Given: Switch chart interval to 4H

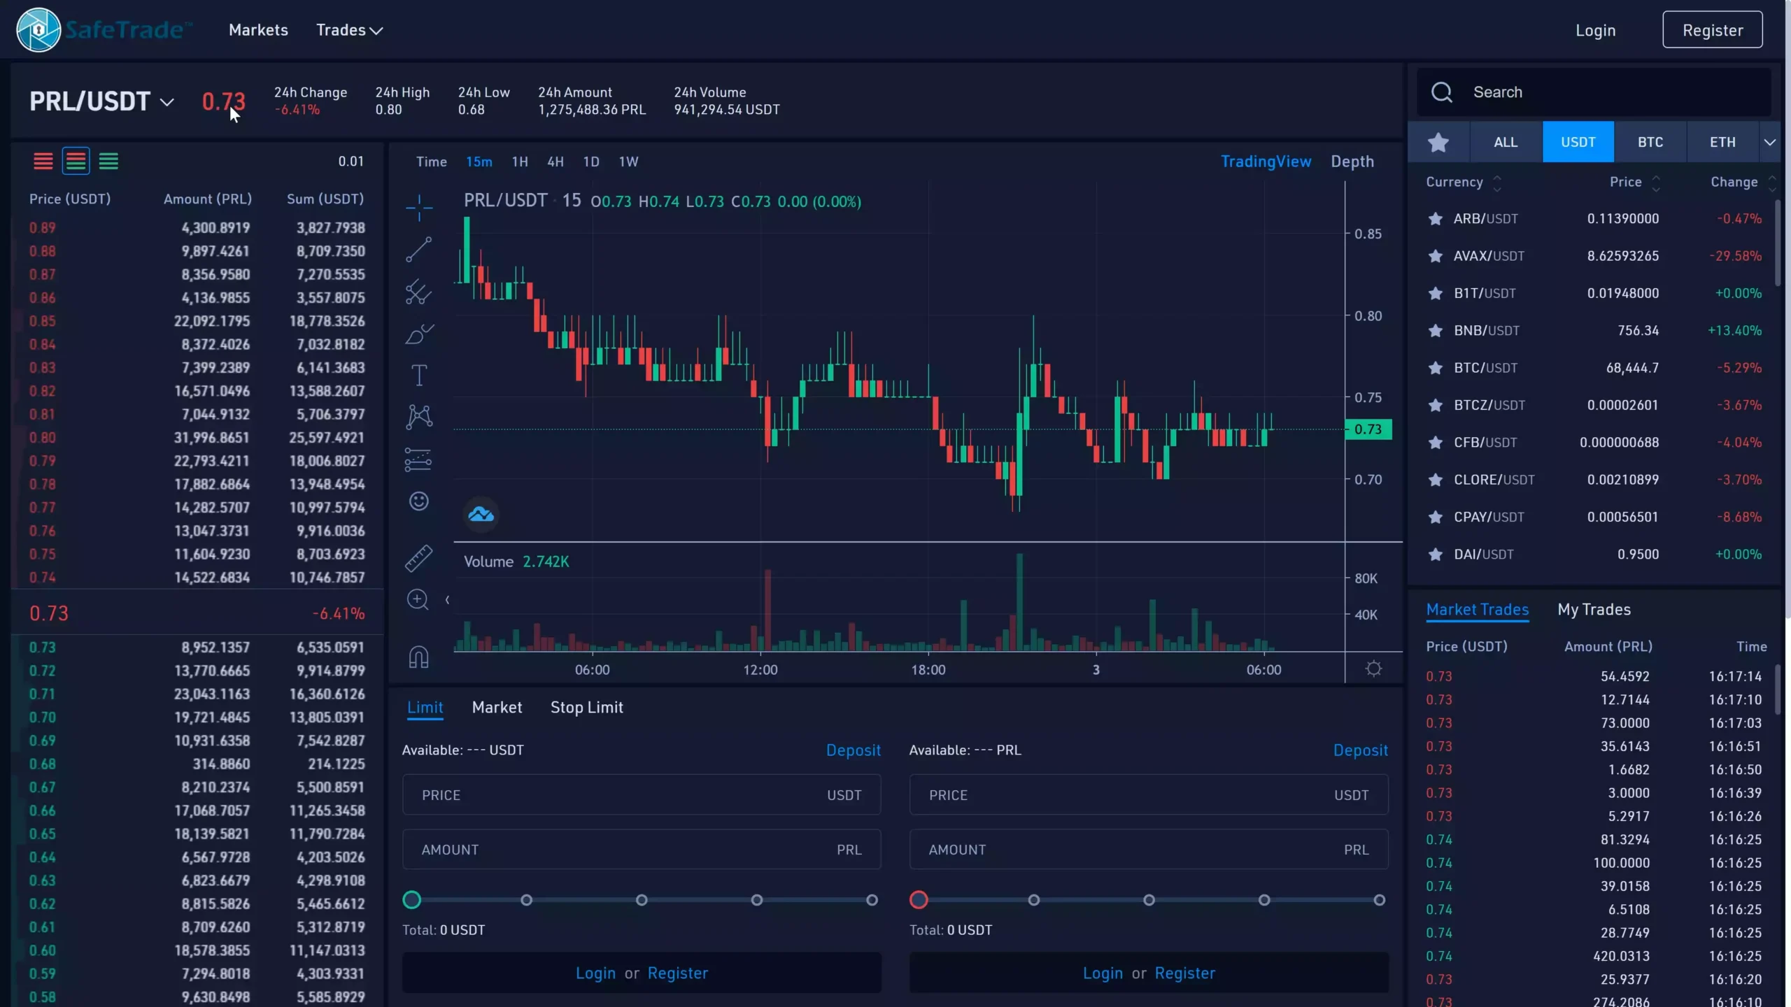Looking at the screenshot, I should pyautogui.click(x=555, y=162).
